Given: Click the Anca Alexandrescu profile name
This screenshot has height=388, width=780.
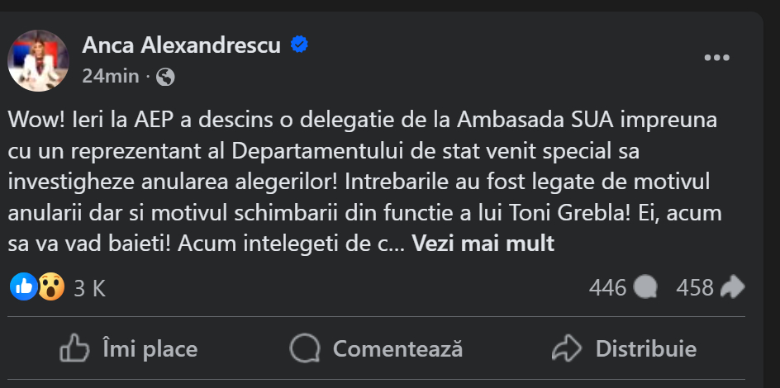Looking at the screenshot, I should [182, 45].
